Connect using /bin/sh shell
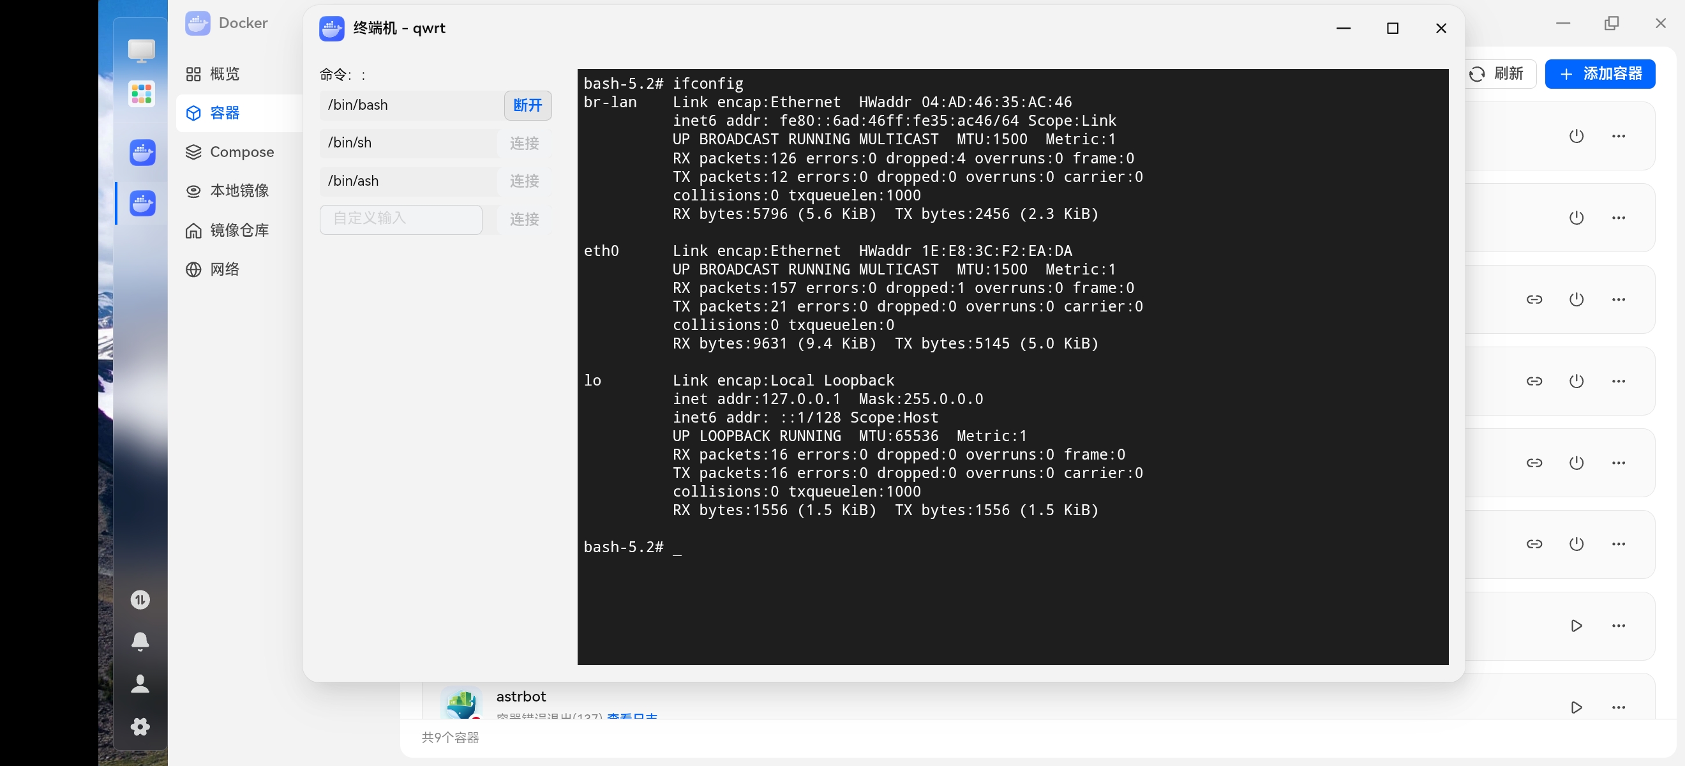The height and width of the screenshot is (766, 1685). tap(524, 143)
